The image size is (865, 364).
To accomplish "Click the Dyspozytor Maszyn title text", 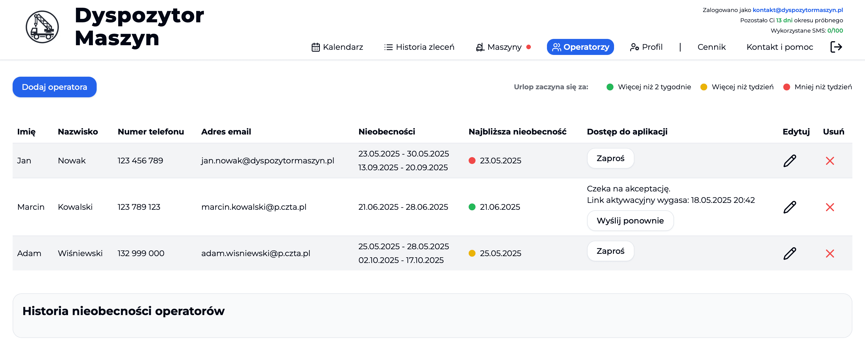I will pos(139,27).
